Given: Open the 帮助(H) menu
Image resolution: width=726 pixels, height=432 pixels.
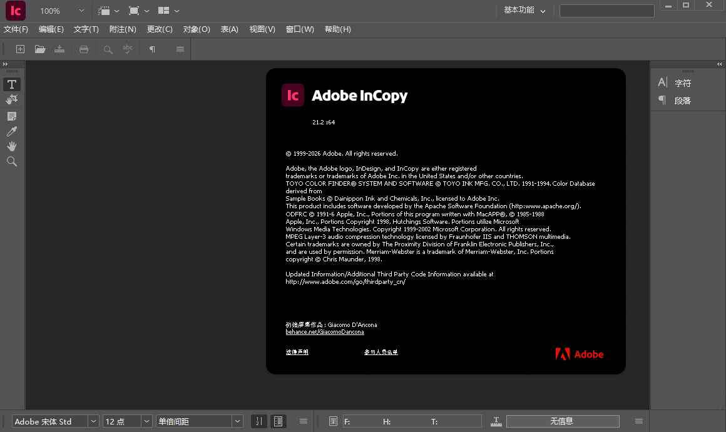Looking at the screenshot, I should pos(337,29).
